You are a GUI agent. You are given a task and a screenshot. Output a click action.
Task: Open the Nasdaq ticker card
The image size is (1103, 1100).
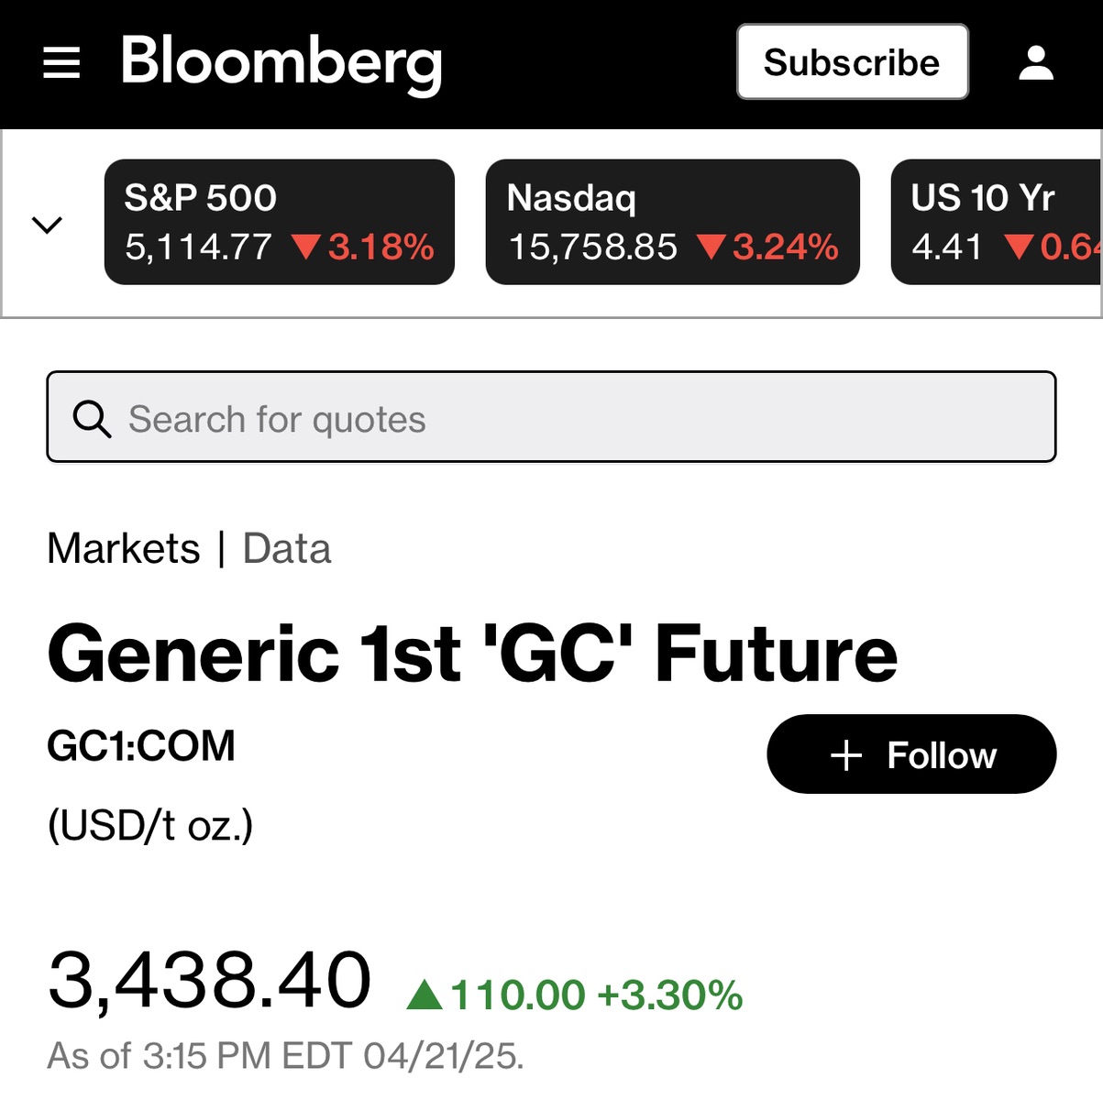(x=672, y=222)
